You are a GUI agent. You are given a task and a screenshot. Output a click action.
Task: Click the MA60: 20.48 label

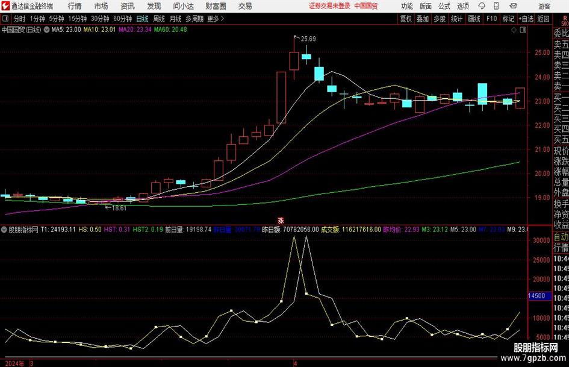point(170,30)
